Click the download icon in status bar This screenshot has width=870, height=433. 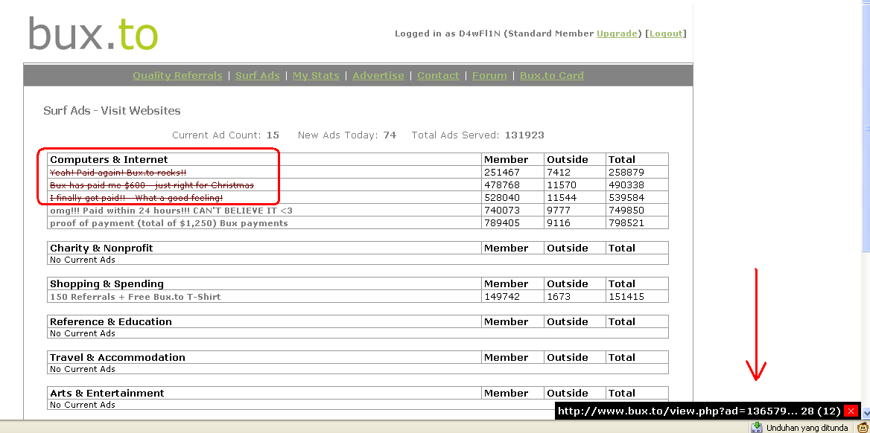tap(757, 428)
